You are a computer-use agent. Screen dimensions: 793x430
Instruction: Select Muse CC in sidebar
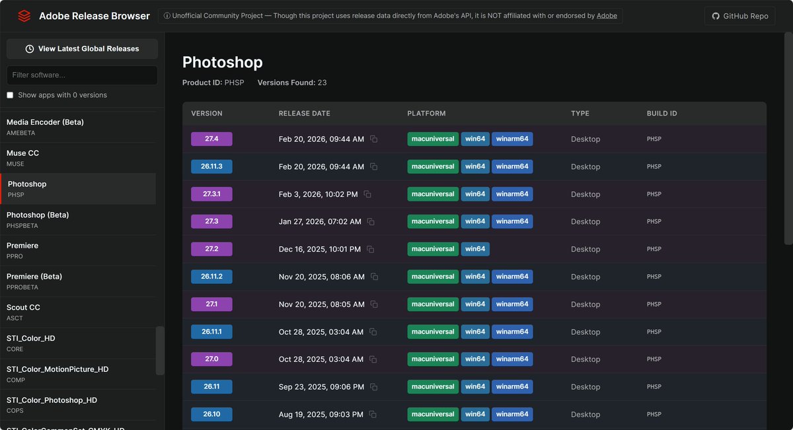pyautogui.click(x=78, y=158)
